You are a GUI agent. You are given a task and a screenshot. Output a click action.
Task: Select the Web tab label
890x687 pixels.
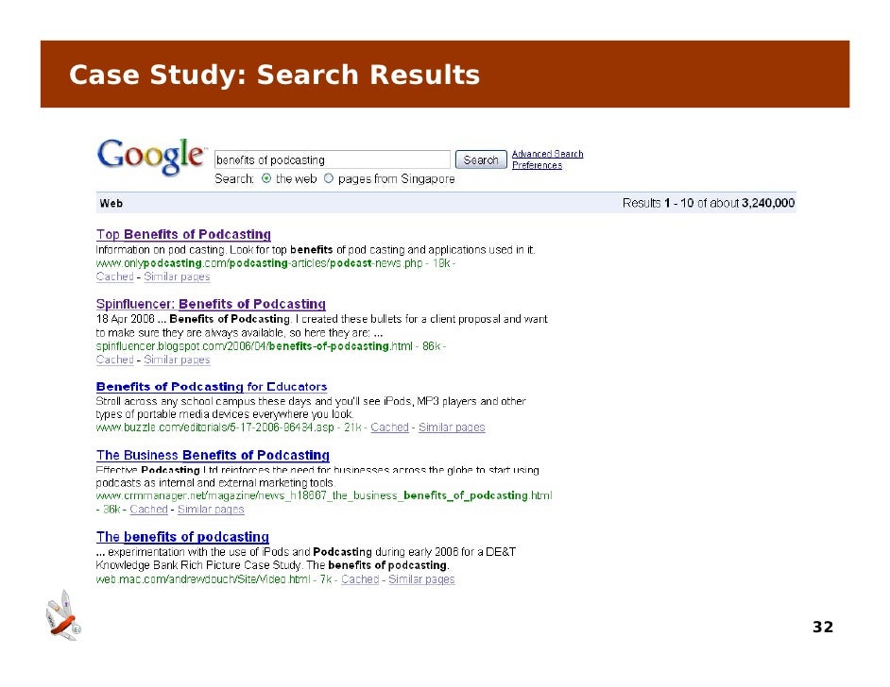tap(111, 204)
